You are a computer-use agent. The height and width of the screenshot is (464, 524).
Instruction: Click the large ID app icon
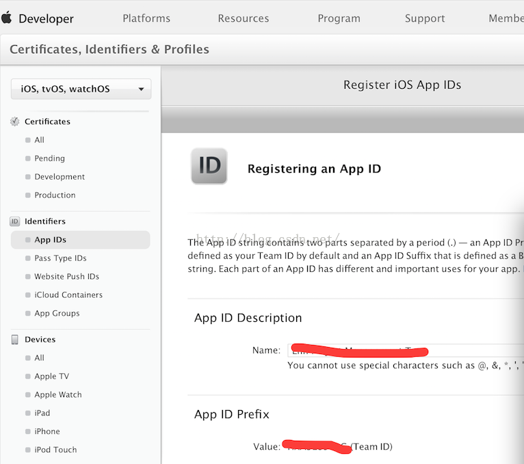click(209, 167)
